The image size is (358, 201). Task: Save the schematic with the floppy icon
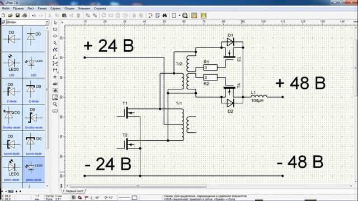pyautogui.click(x=17, y=16)
